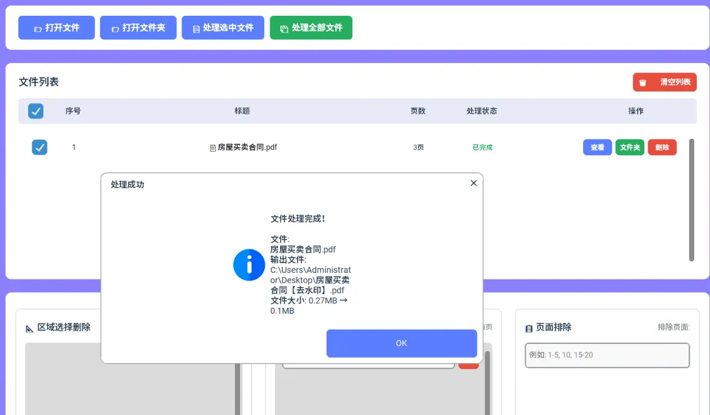Click the file name 房屋买卖合同.pdf in list

(x=247, y=147)
